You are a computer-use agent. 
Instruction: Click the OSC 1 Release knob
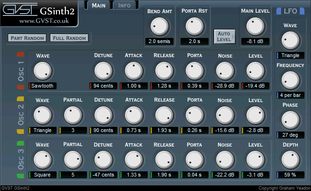[x=164, y=71]
